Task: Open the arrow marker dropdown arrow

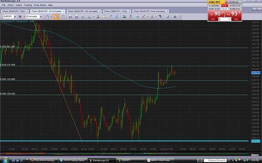Action: pos(156,17)
